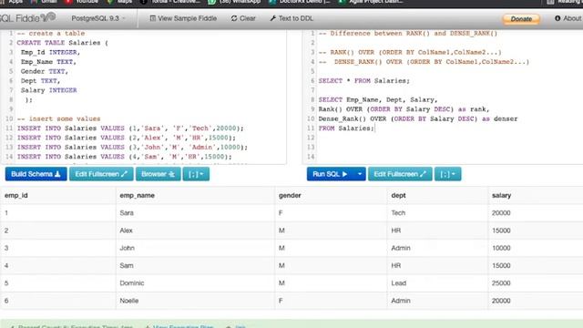Click the About info icon

point(557,18)
